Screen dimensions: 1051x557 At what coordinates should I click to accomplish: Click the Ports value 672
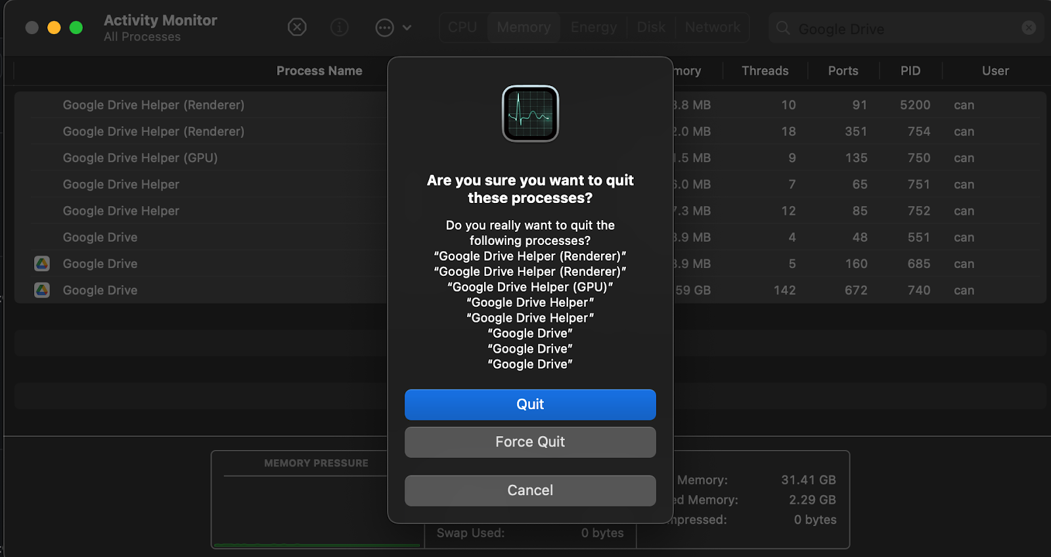[856, 290]
